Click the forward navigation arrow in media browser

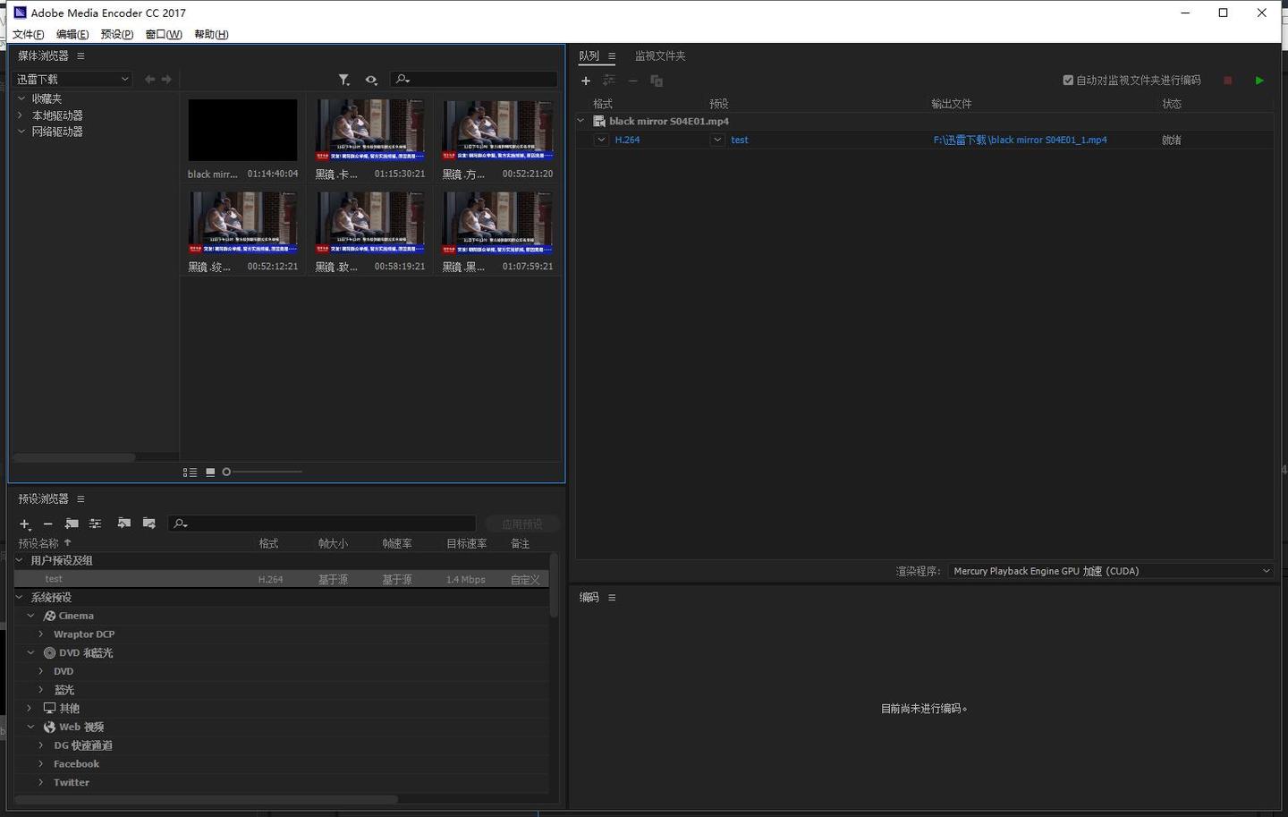(x=166, y=80)
